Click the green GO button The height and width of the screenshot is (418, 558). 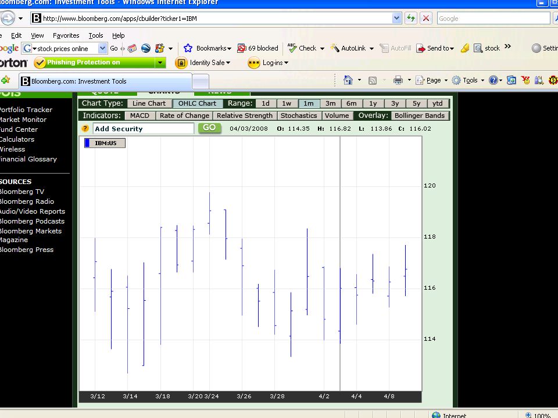point(209,128)
